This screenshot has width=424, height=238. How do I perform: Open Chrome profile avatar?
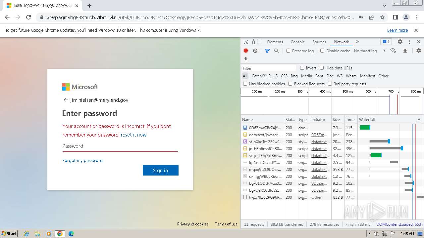click(406, 17)
